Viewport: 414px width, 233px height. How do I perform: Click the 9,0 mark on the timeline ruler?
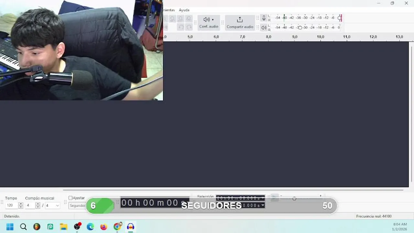coord(295,37)
